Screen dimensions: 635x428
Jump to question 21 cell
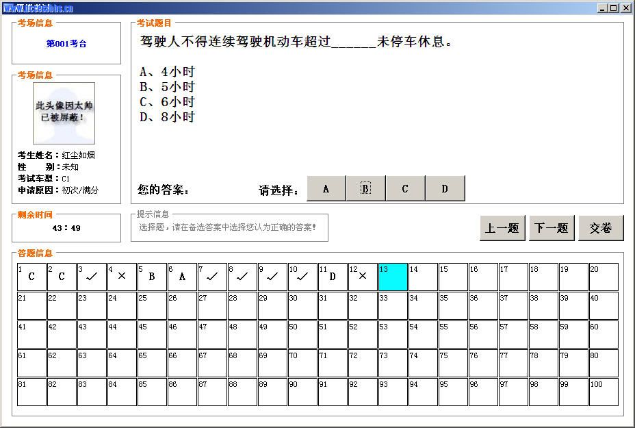pos(31,305)
